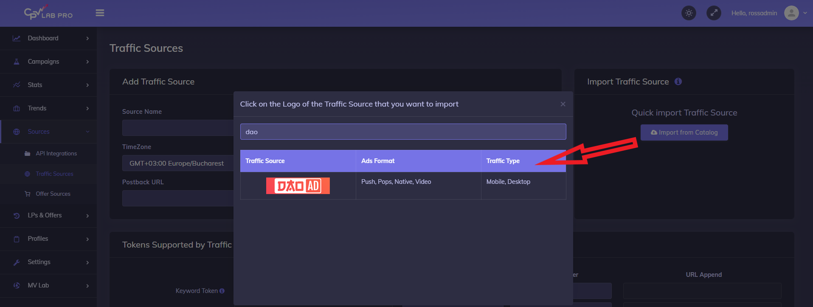Click the 'Quick import Traffic Source' text
Image resolution: width=813 pixels, height=307 pixels.
684,113
